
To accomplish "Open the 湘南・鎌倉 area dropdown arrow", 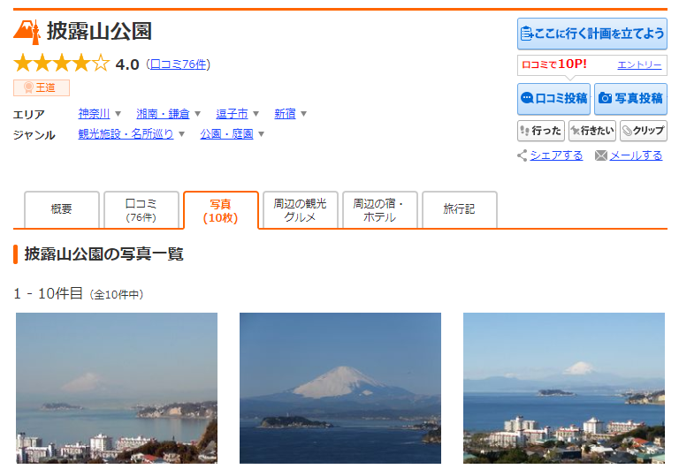I will 197,114.
